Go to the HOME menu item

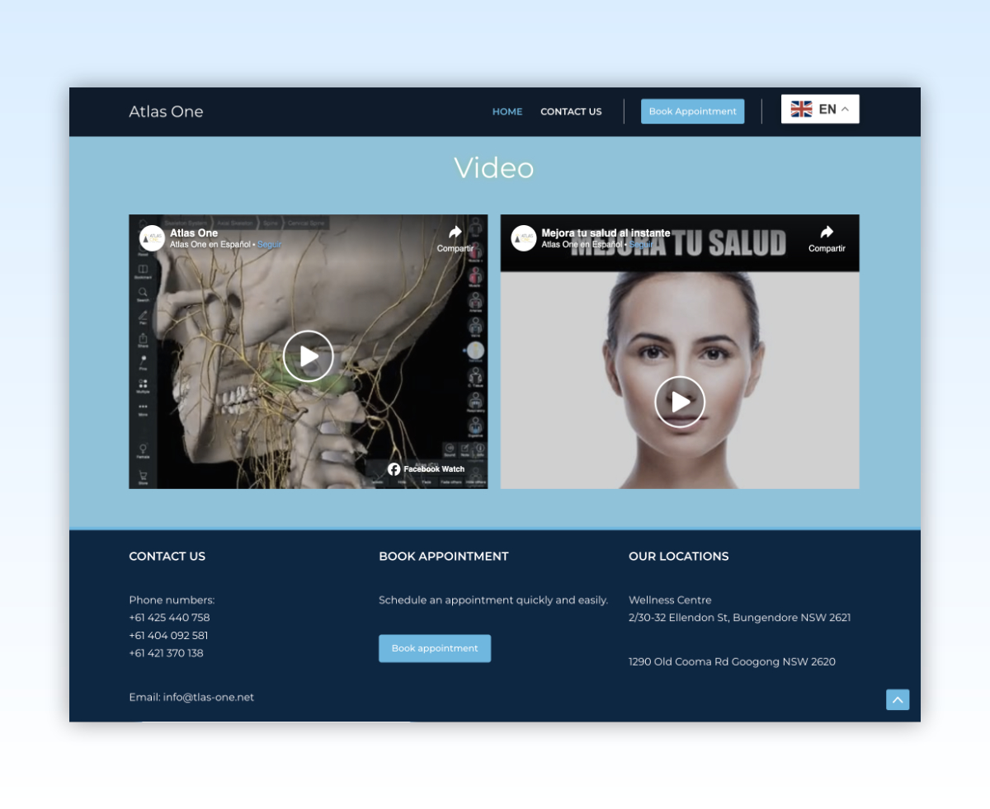[507, 111]
